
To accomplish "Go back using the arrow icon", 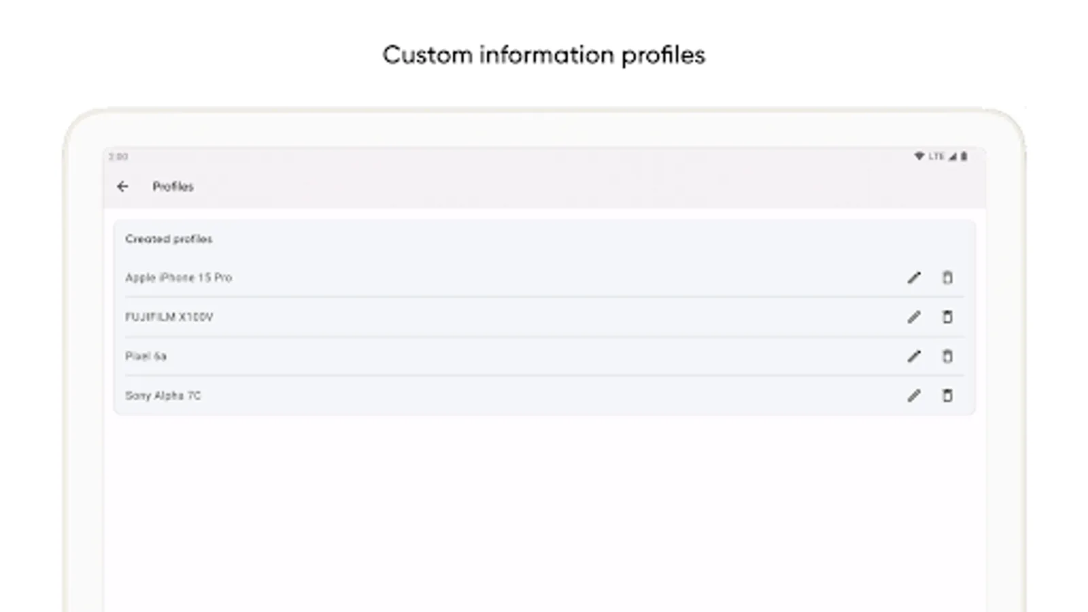I will (122, 186).
